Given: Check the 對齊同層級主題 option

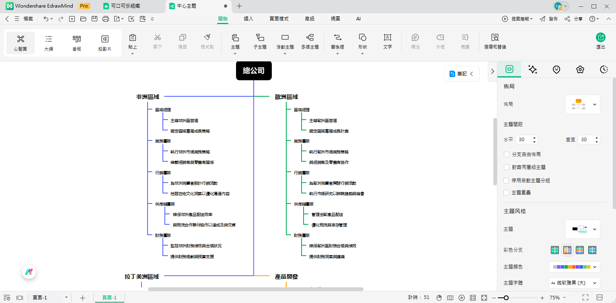Looking at the screenshot, I should tap(506, 167).
